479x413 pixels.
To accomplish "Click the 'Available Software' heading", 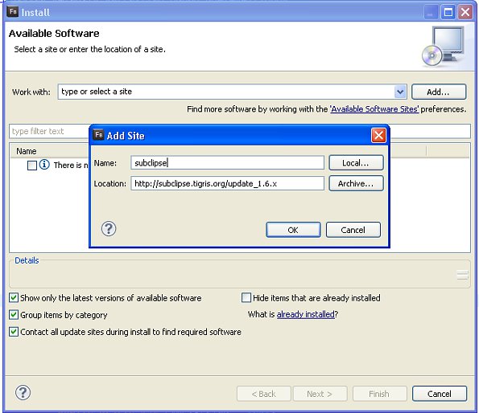I will point(54,33).
